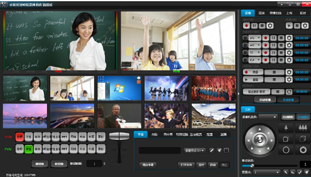
Task: Click the pencil edit icon in subtitle panel
Action: coord(212,151)
